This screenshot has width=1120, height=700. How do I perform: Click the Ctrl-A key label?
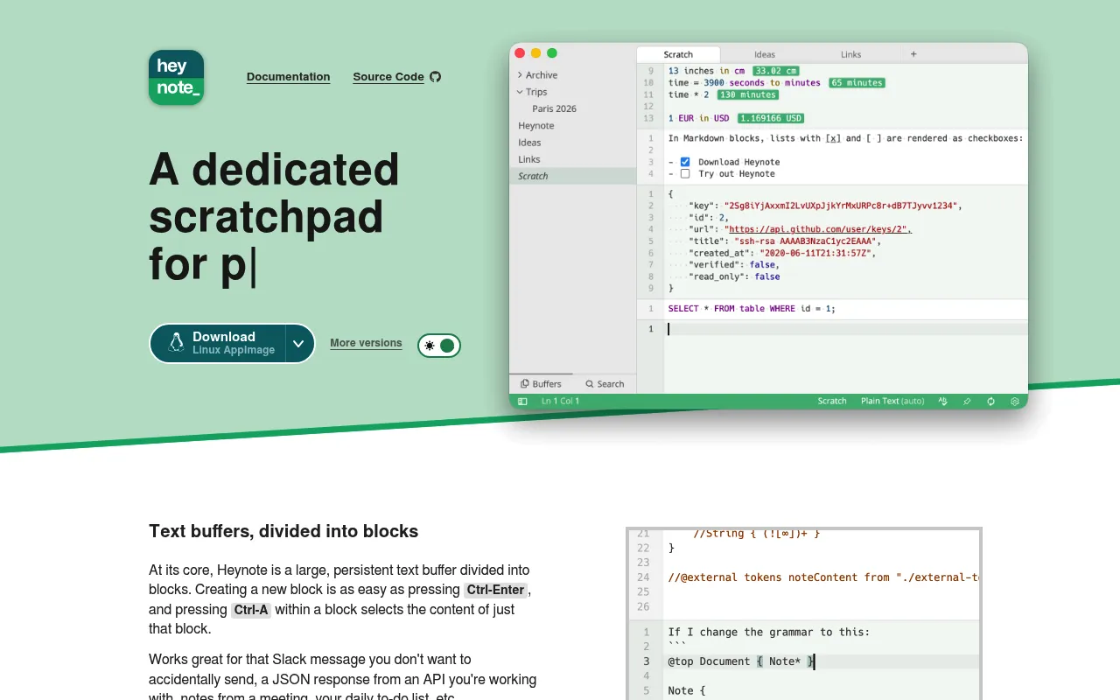(x=251, y=610)
